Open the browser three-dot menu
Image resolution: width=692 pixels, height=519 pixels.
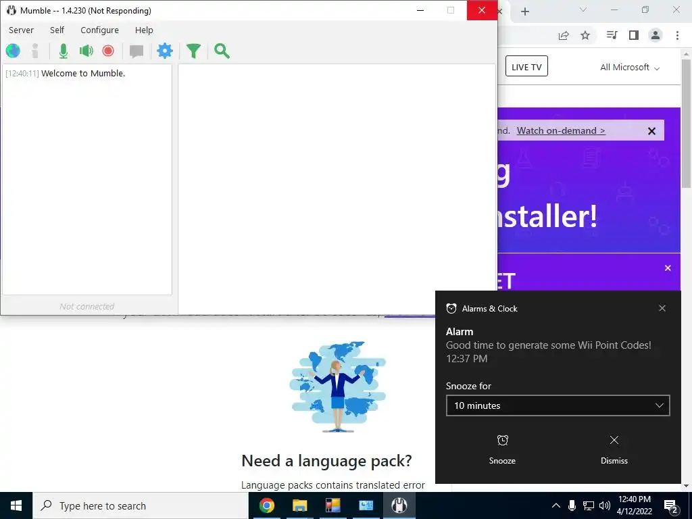point(677,35)
